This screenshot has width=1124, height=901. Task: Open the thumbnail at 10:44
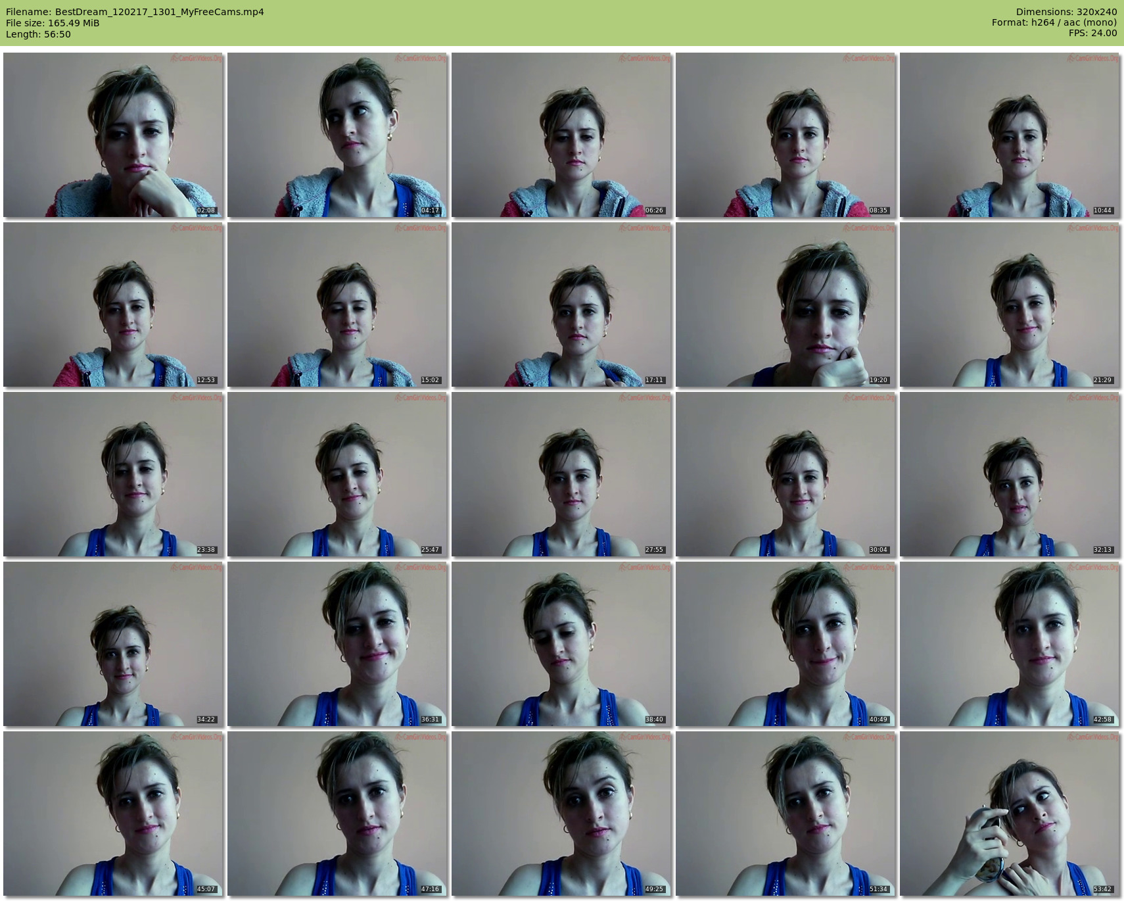click(1010, 135)
